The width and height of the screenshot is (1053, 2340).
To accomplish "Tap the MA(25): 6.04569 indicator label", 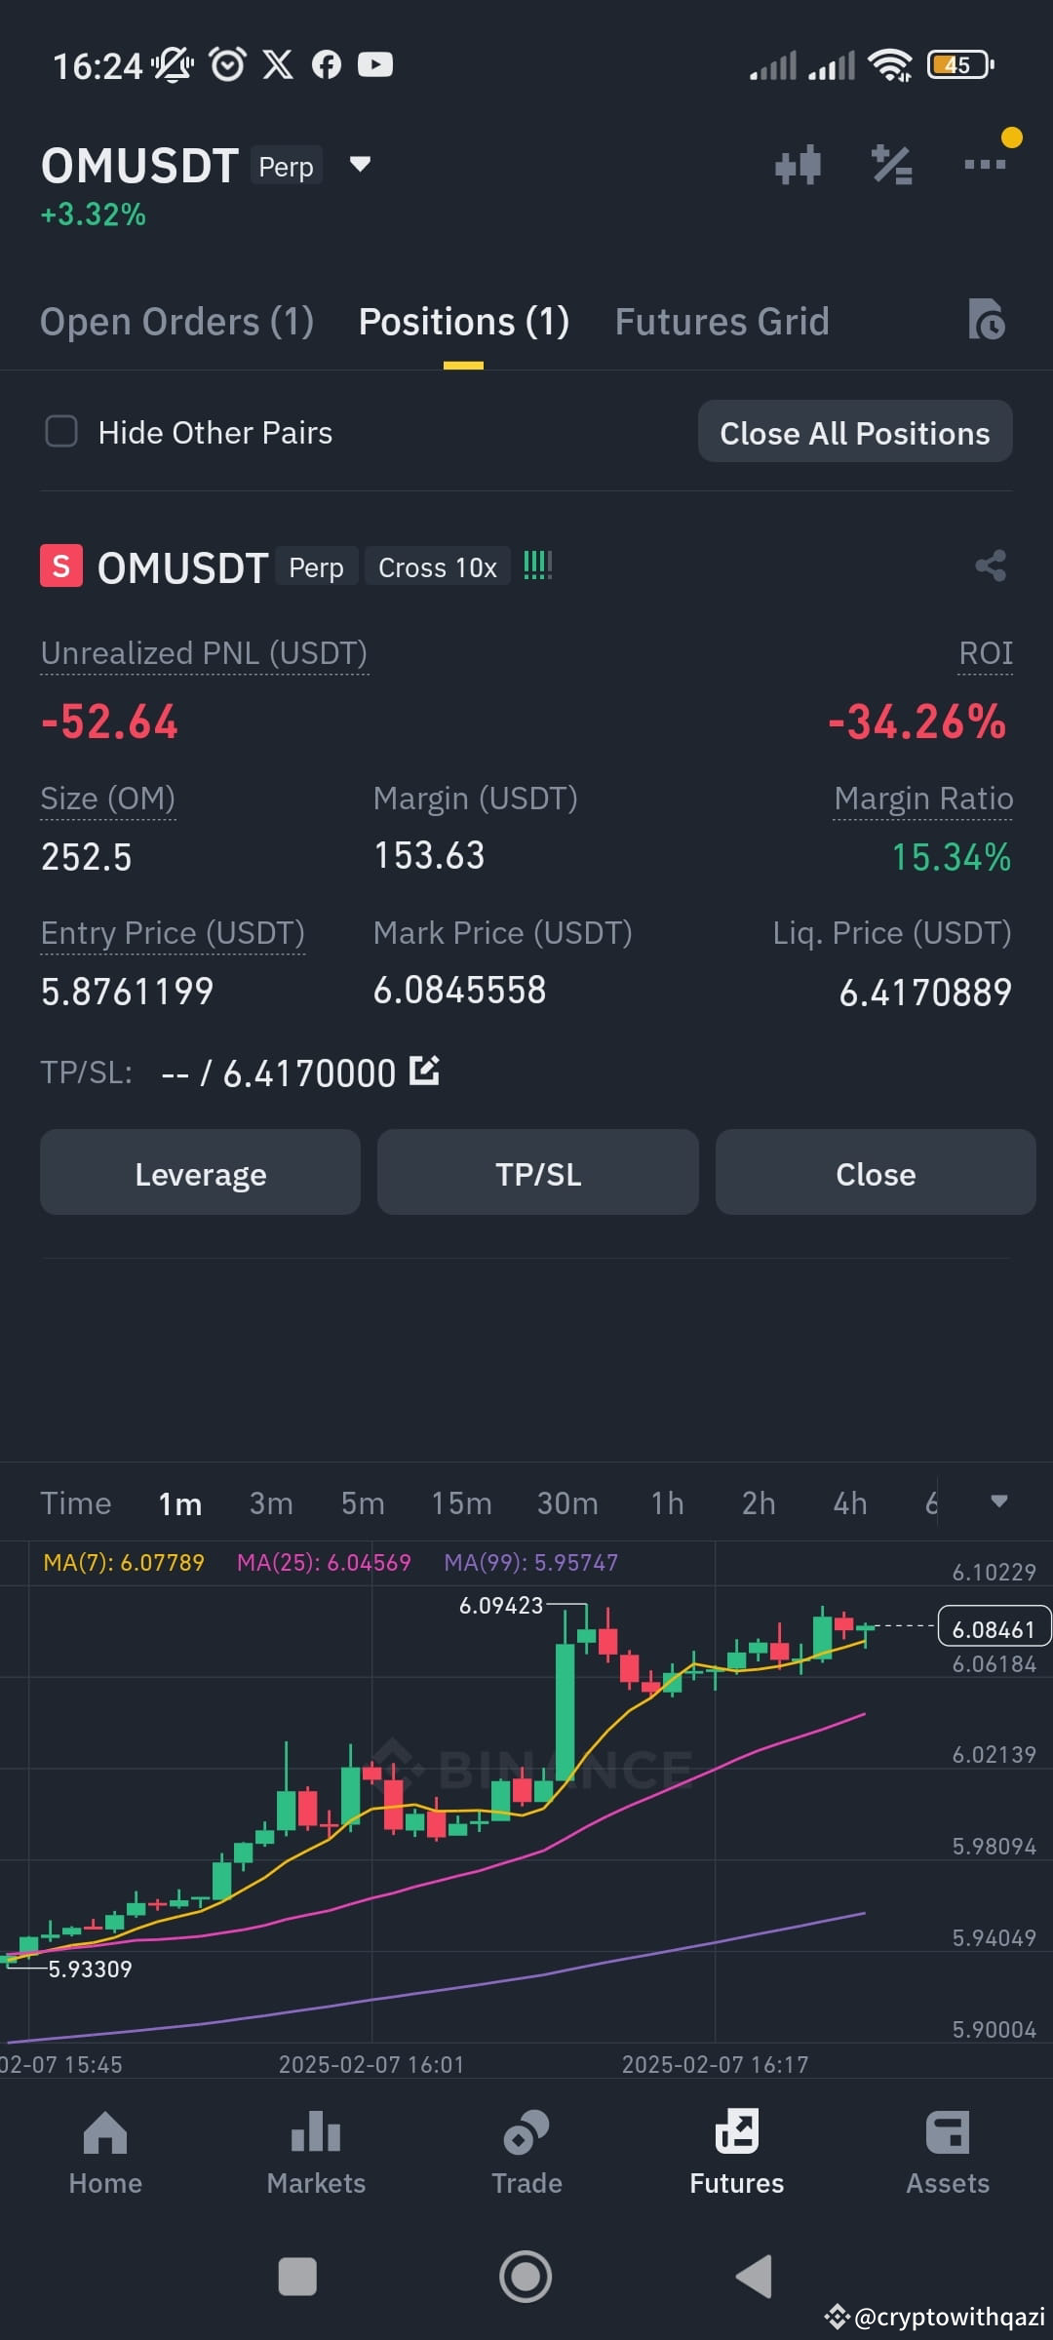I will click(324, 1562).
